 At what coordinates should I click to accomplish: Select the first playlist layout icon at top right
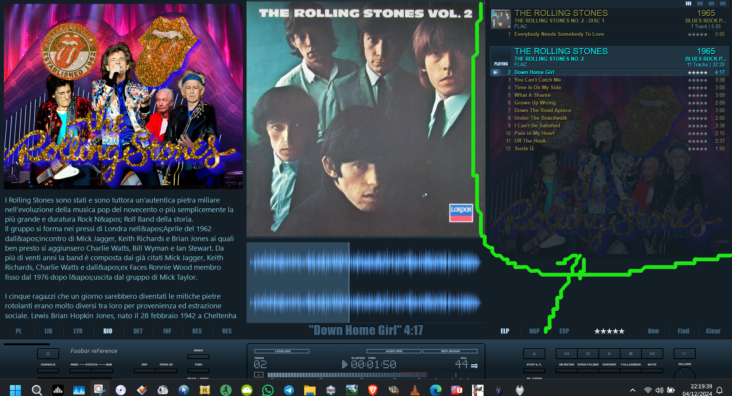[688, 3]
